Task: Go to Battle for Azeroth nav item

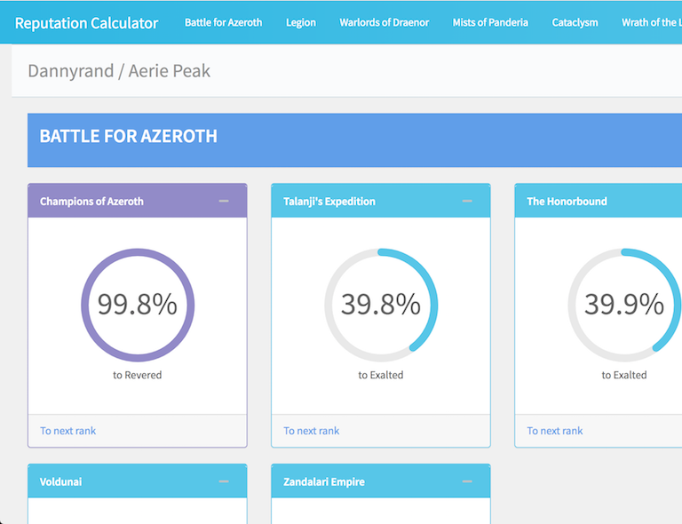Action: click(223, 22)
